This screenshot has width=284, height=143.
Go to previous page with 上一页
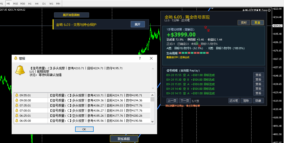tap(172, 101)
